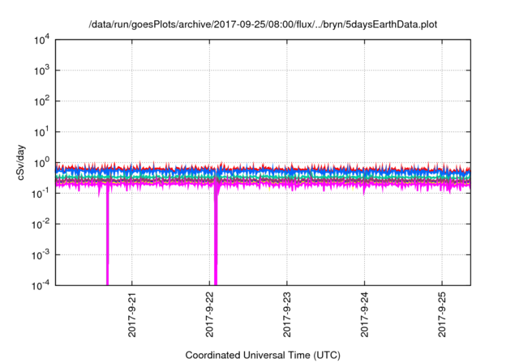The height and width of the screenshot is (363, 519).
Task: Click the 2017-9-24 date tick label
Action: (364, 314)
